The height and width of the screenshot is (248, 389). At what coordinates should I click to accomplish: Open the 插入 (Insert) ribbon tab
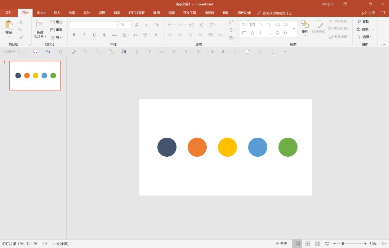pos(57,13)
